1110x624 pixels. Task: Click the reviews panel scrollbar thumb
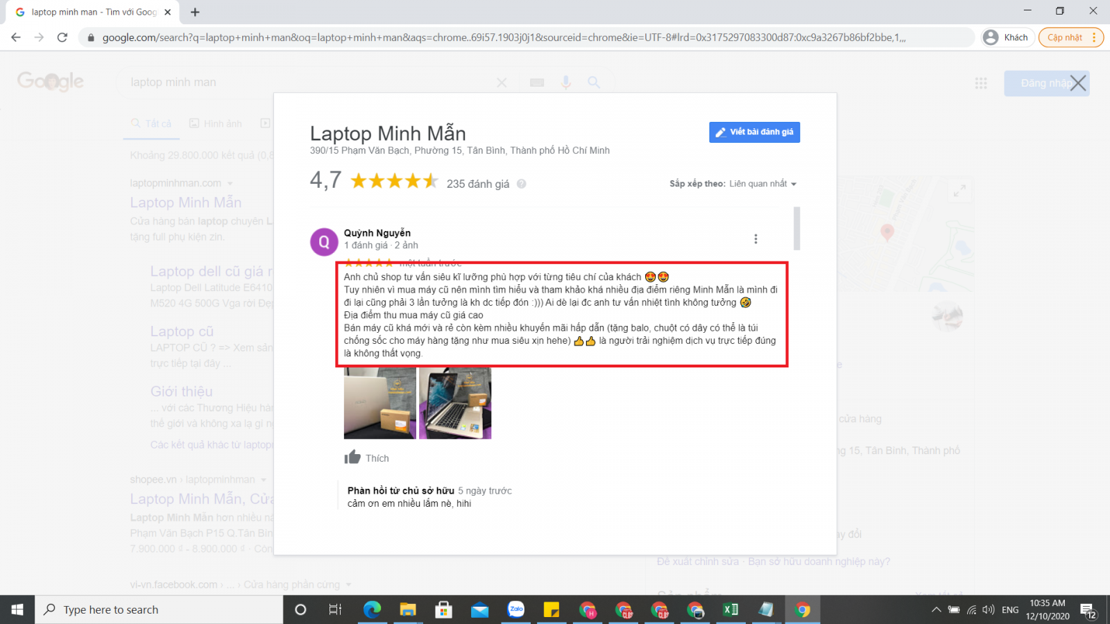point(797,228)
